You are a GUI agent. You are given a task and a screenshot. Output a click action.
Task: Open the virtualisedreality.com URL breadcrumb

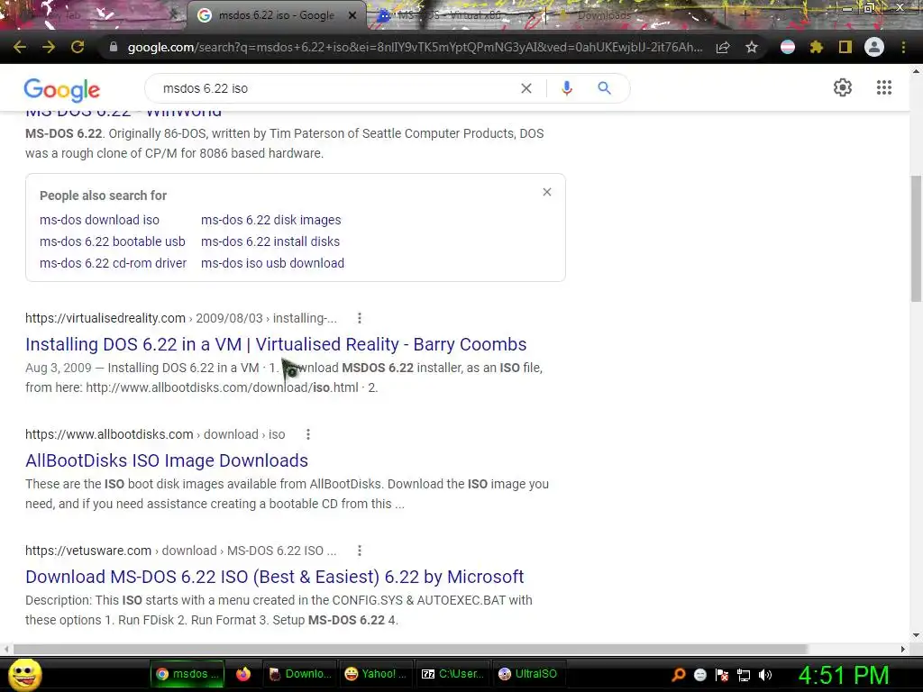180,318
